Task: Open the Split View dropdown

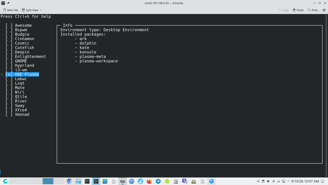Action: click(32, 10)
